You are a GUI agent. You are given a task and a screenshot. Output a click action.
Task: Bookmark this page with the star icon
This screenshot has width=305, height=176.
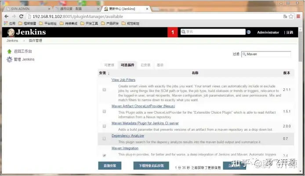pyautogui.click(x=291, y=17)
